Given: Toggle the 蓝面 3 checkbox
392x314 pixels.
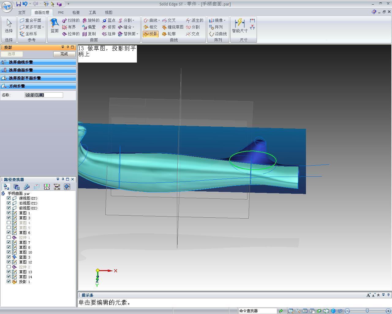Looking at the screenshot, I should click(x=9, y=257).
